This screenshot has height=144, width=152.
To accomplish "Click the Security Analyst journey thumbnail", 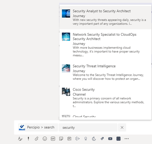I will click(66, 13).
